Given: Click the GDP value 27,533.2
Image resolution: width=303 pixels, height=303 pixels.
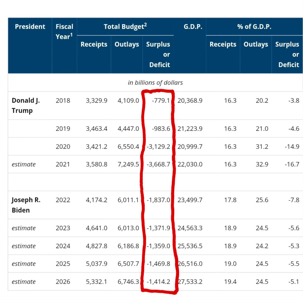Looking at the screenshot, I should pos(190,282).
